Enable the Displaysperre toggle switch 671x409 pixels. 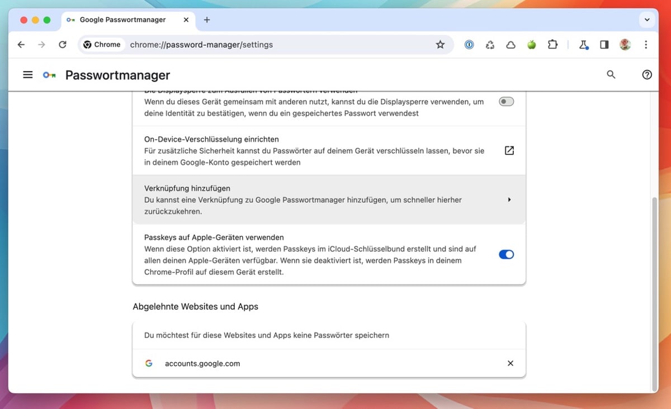(x=506, y=102)
